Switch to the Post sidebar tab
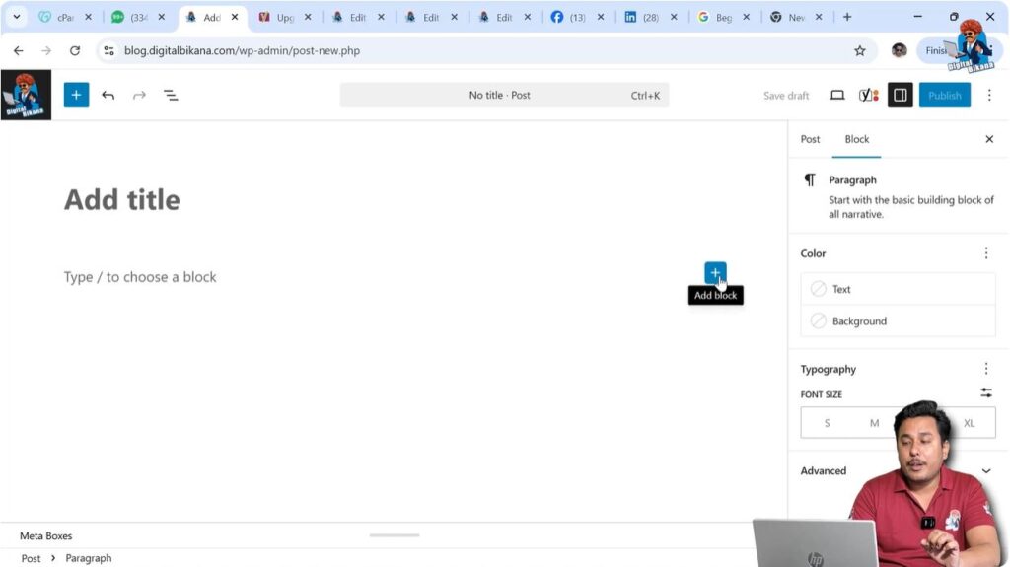 coord(810,139)
